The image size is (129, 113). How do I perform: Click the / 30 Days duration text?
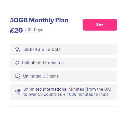tap(34, 30)
